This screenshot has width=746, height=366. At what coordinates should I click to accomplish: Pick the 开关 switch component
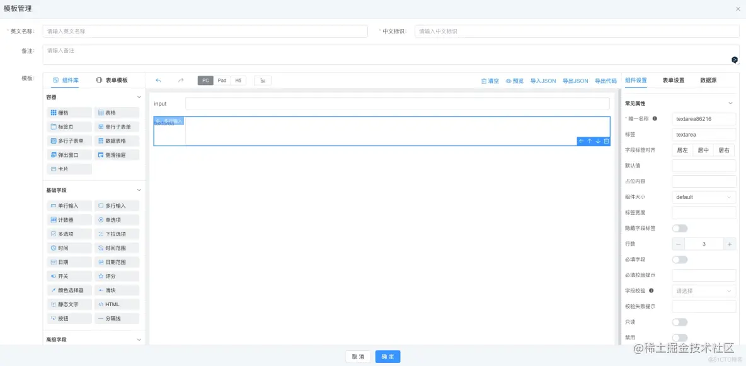64,276
